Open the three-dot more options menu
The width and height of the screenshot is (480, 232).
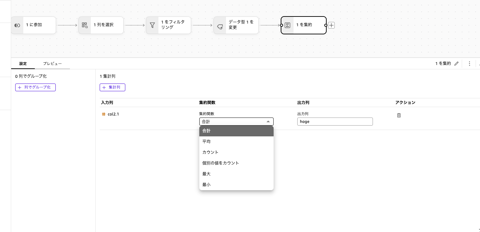coord(469,64)
